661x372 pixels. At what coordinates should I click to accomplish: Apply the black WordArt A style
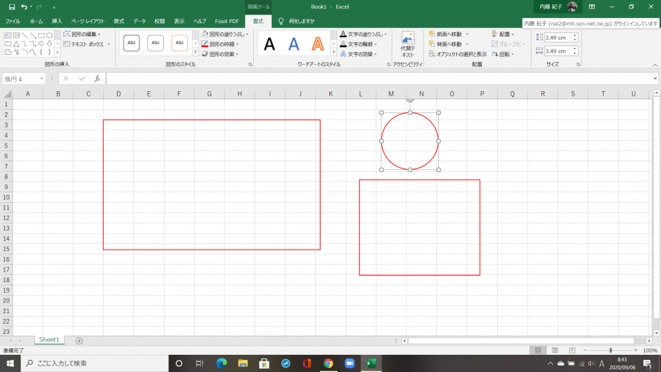pos(270,44)
